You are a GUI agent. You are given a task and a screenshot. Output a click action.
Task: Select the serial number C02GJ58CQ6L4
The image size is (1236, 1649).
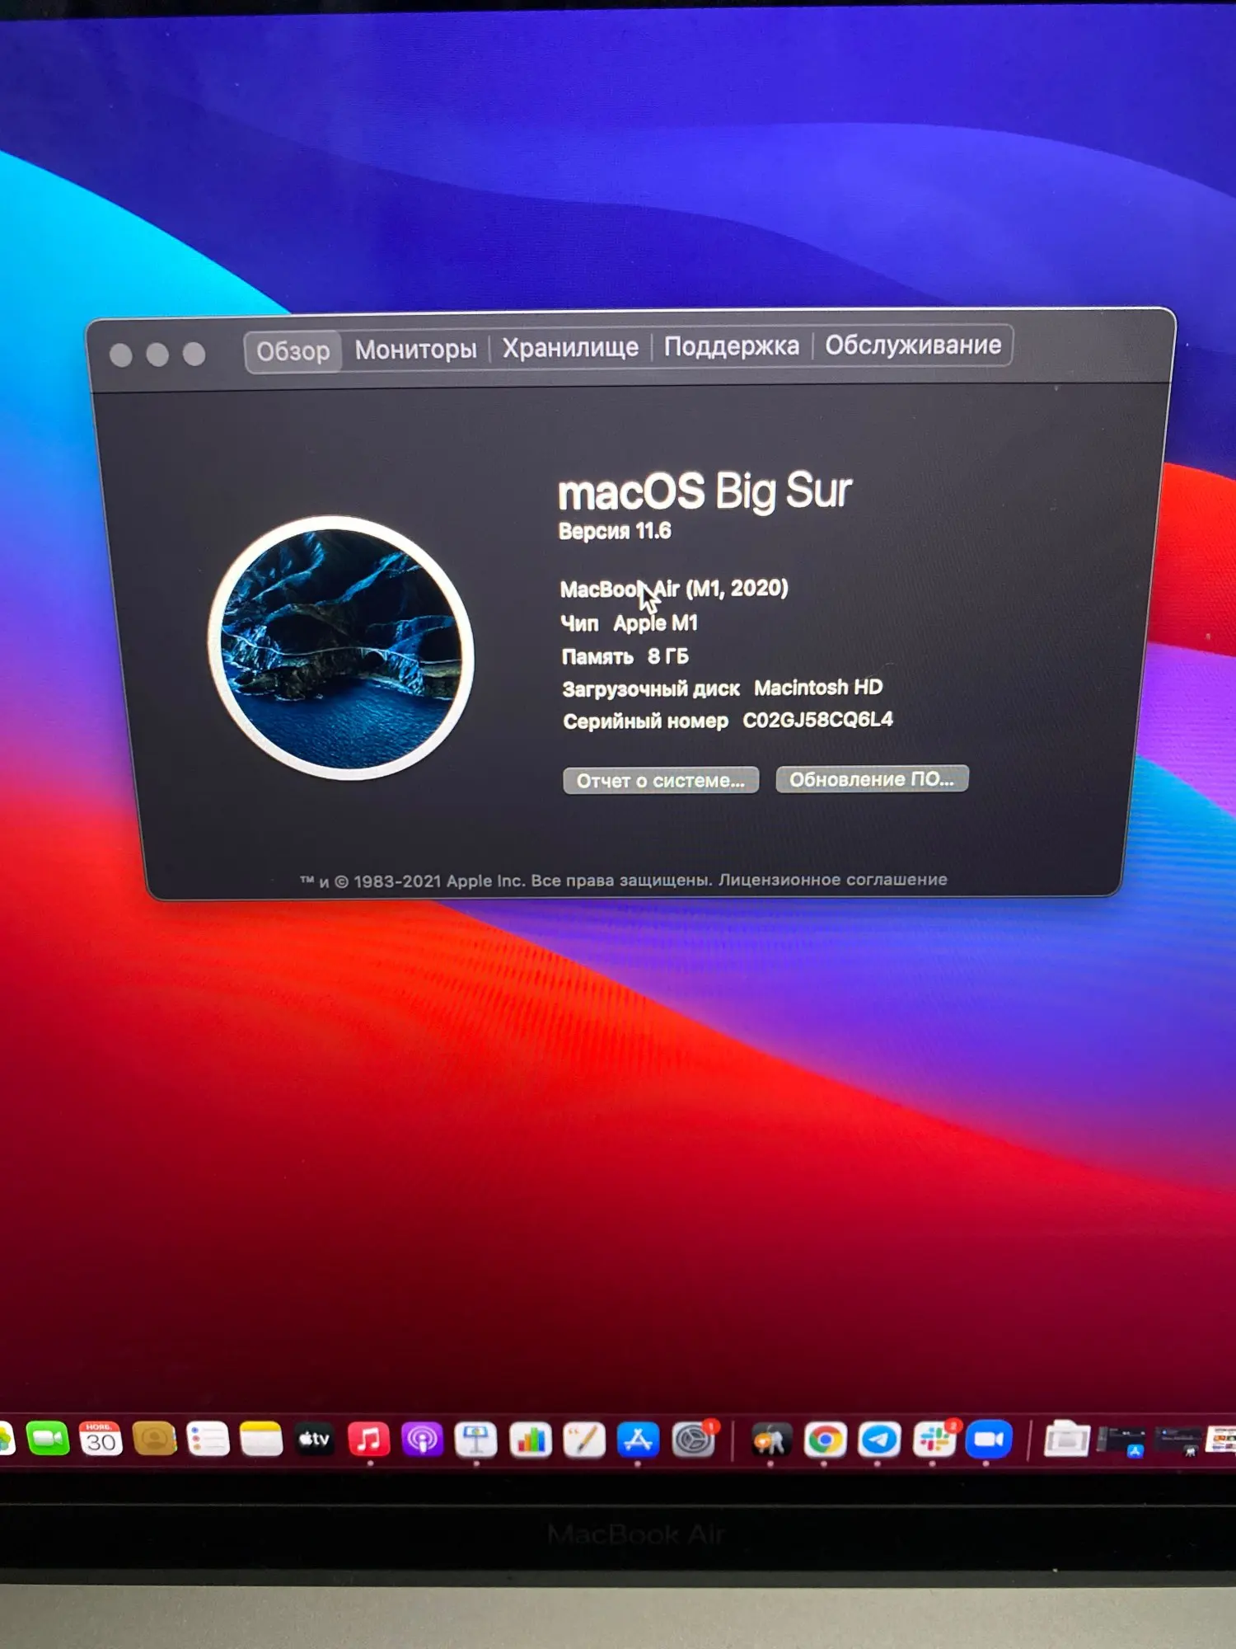pos(817,720)
